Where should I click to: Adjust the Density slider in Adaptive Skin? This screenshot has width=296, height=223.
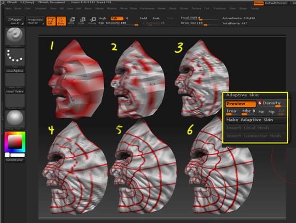272,104
